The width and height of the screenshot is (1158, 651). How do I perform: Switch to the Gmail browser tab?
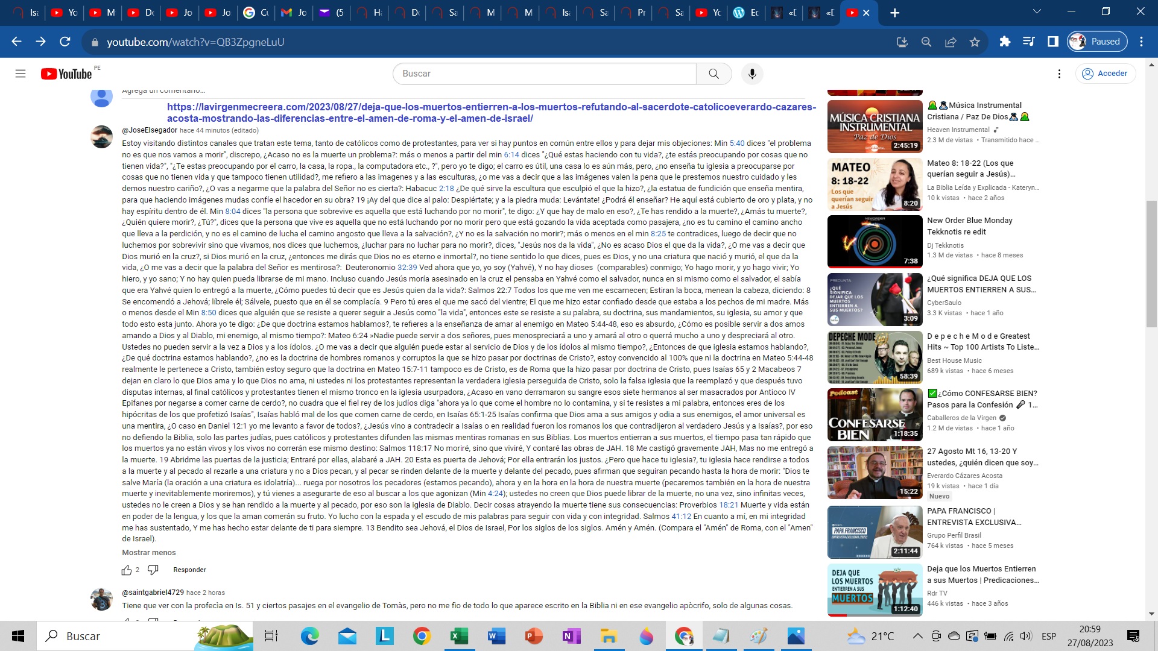294,13
